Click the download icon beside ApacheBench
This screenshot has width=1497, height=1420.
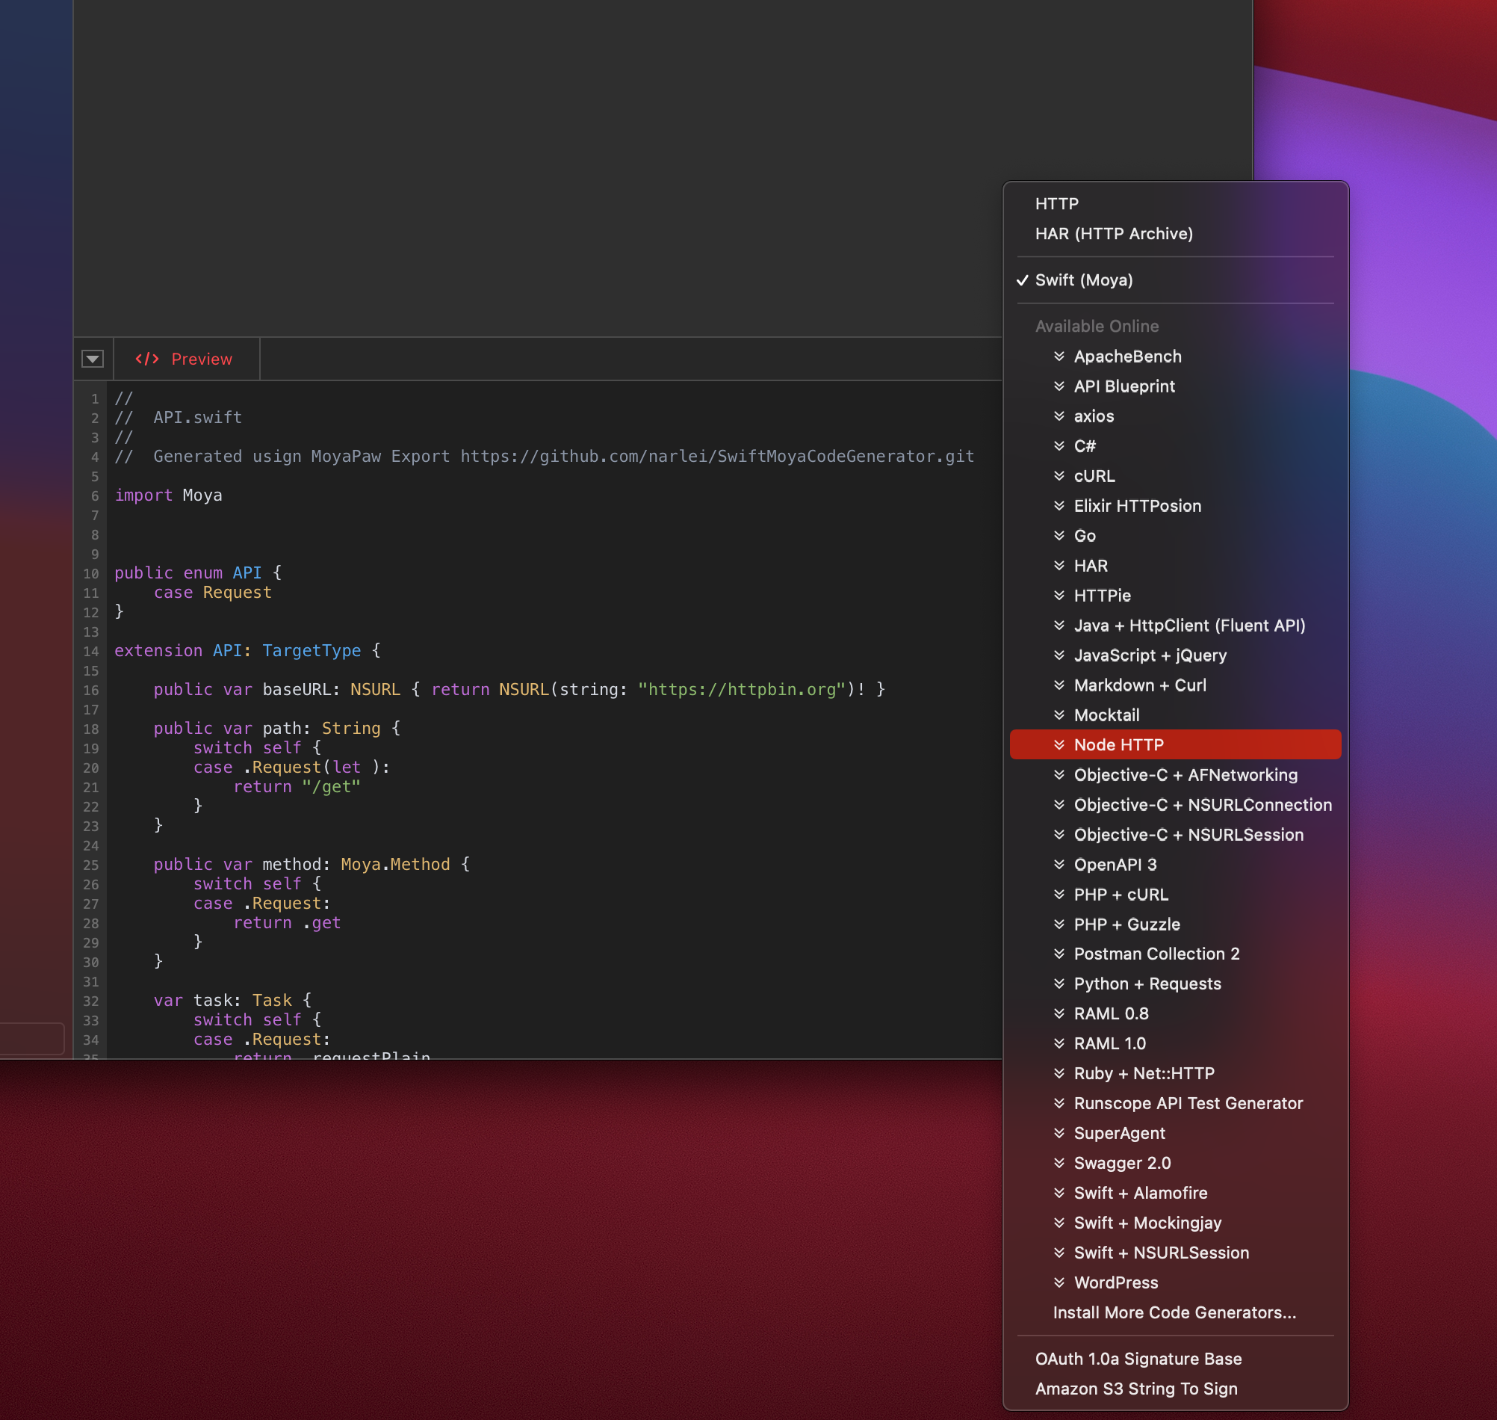(x=1059, y=356)
